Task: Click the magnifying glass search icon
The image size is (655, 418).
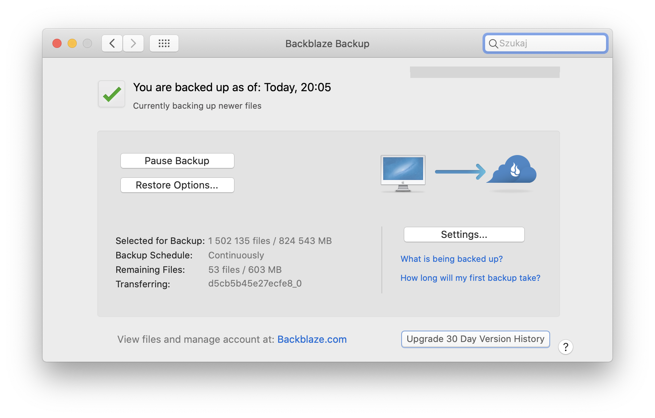Action: (x=493, y=43)
